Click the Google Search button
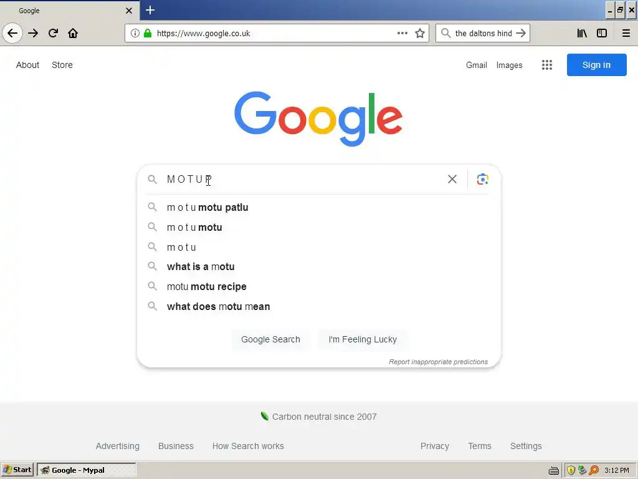The width and height of the screenshot is (638, 479). click(x=270, y=339)
